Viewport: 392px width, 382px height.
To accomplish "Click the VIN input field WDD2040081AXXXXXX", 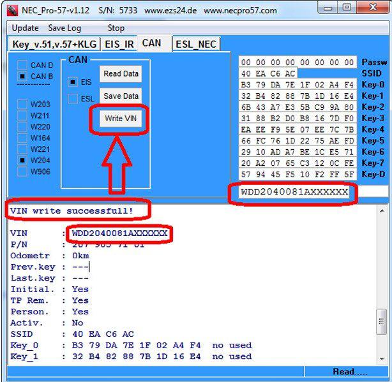I will [294, 192].
